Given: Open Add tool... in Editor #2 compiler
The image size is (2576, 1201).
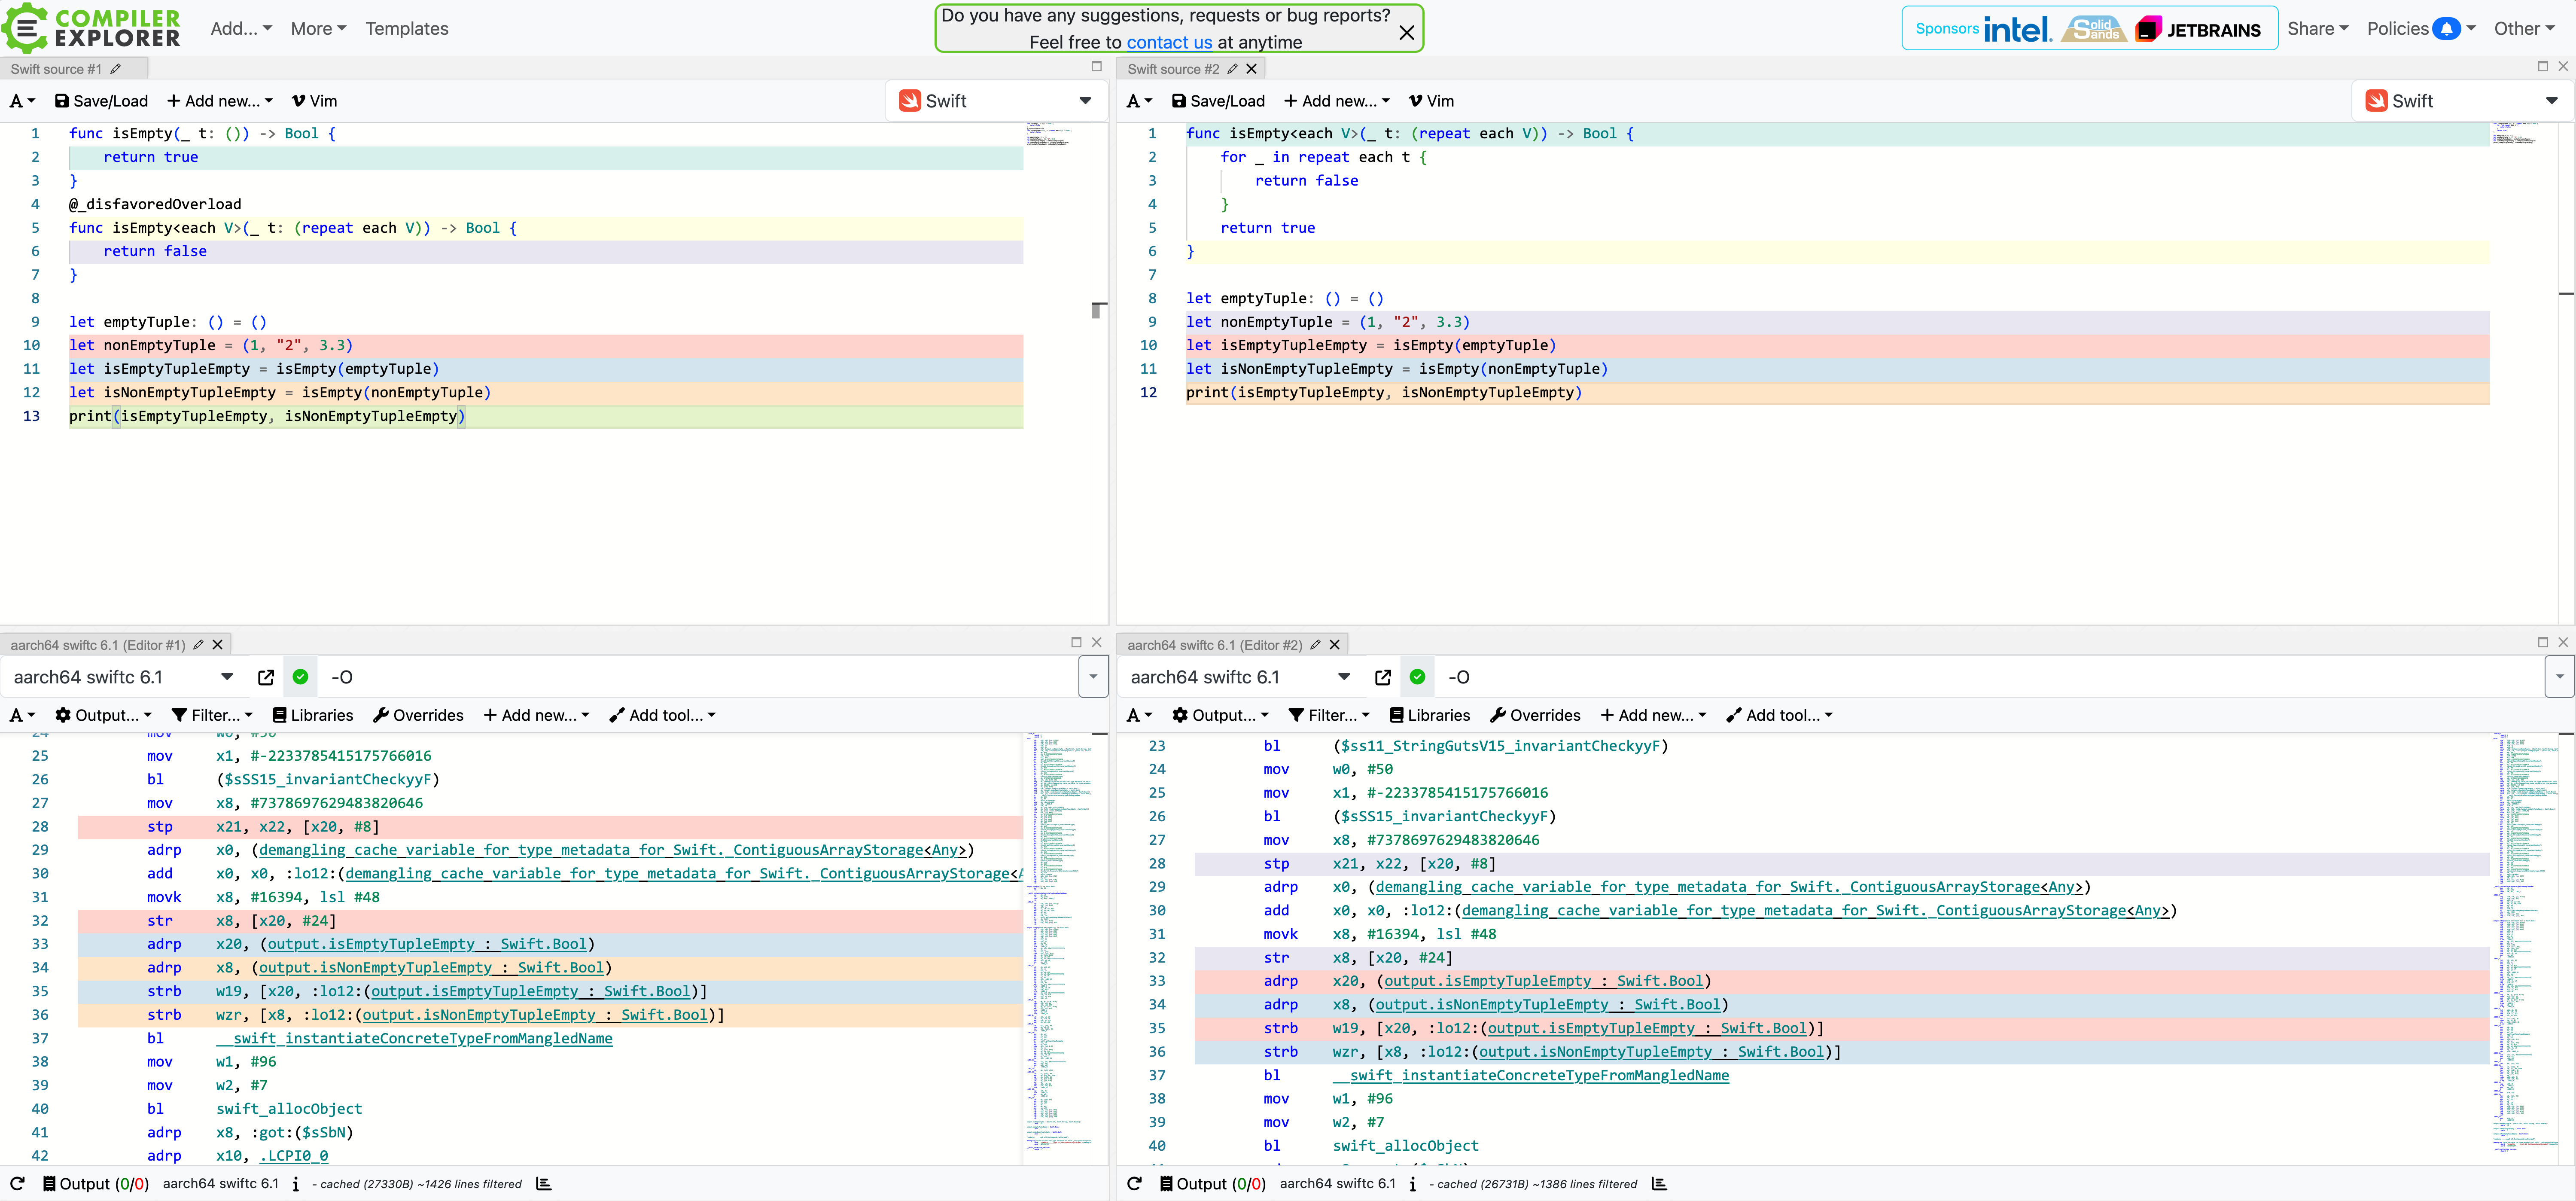Looking at the screenshot, I should click(x=1779, y=715).
